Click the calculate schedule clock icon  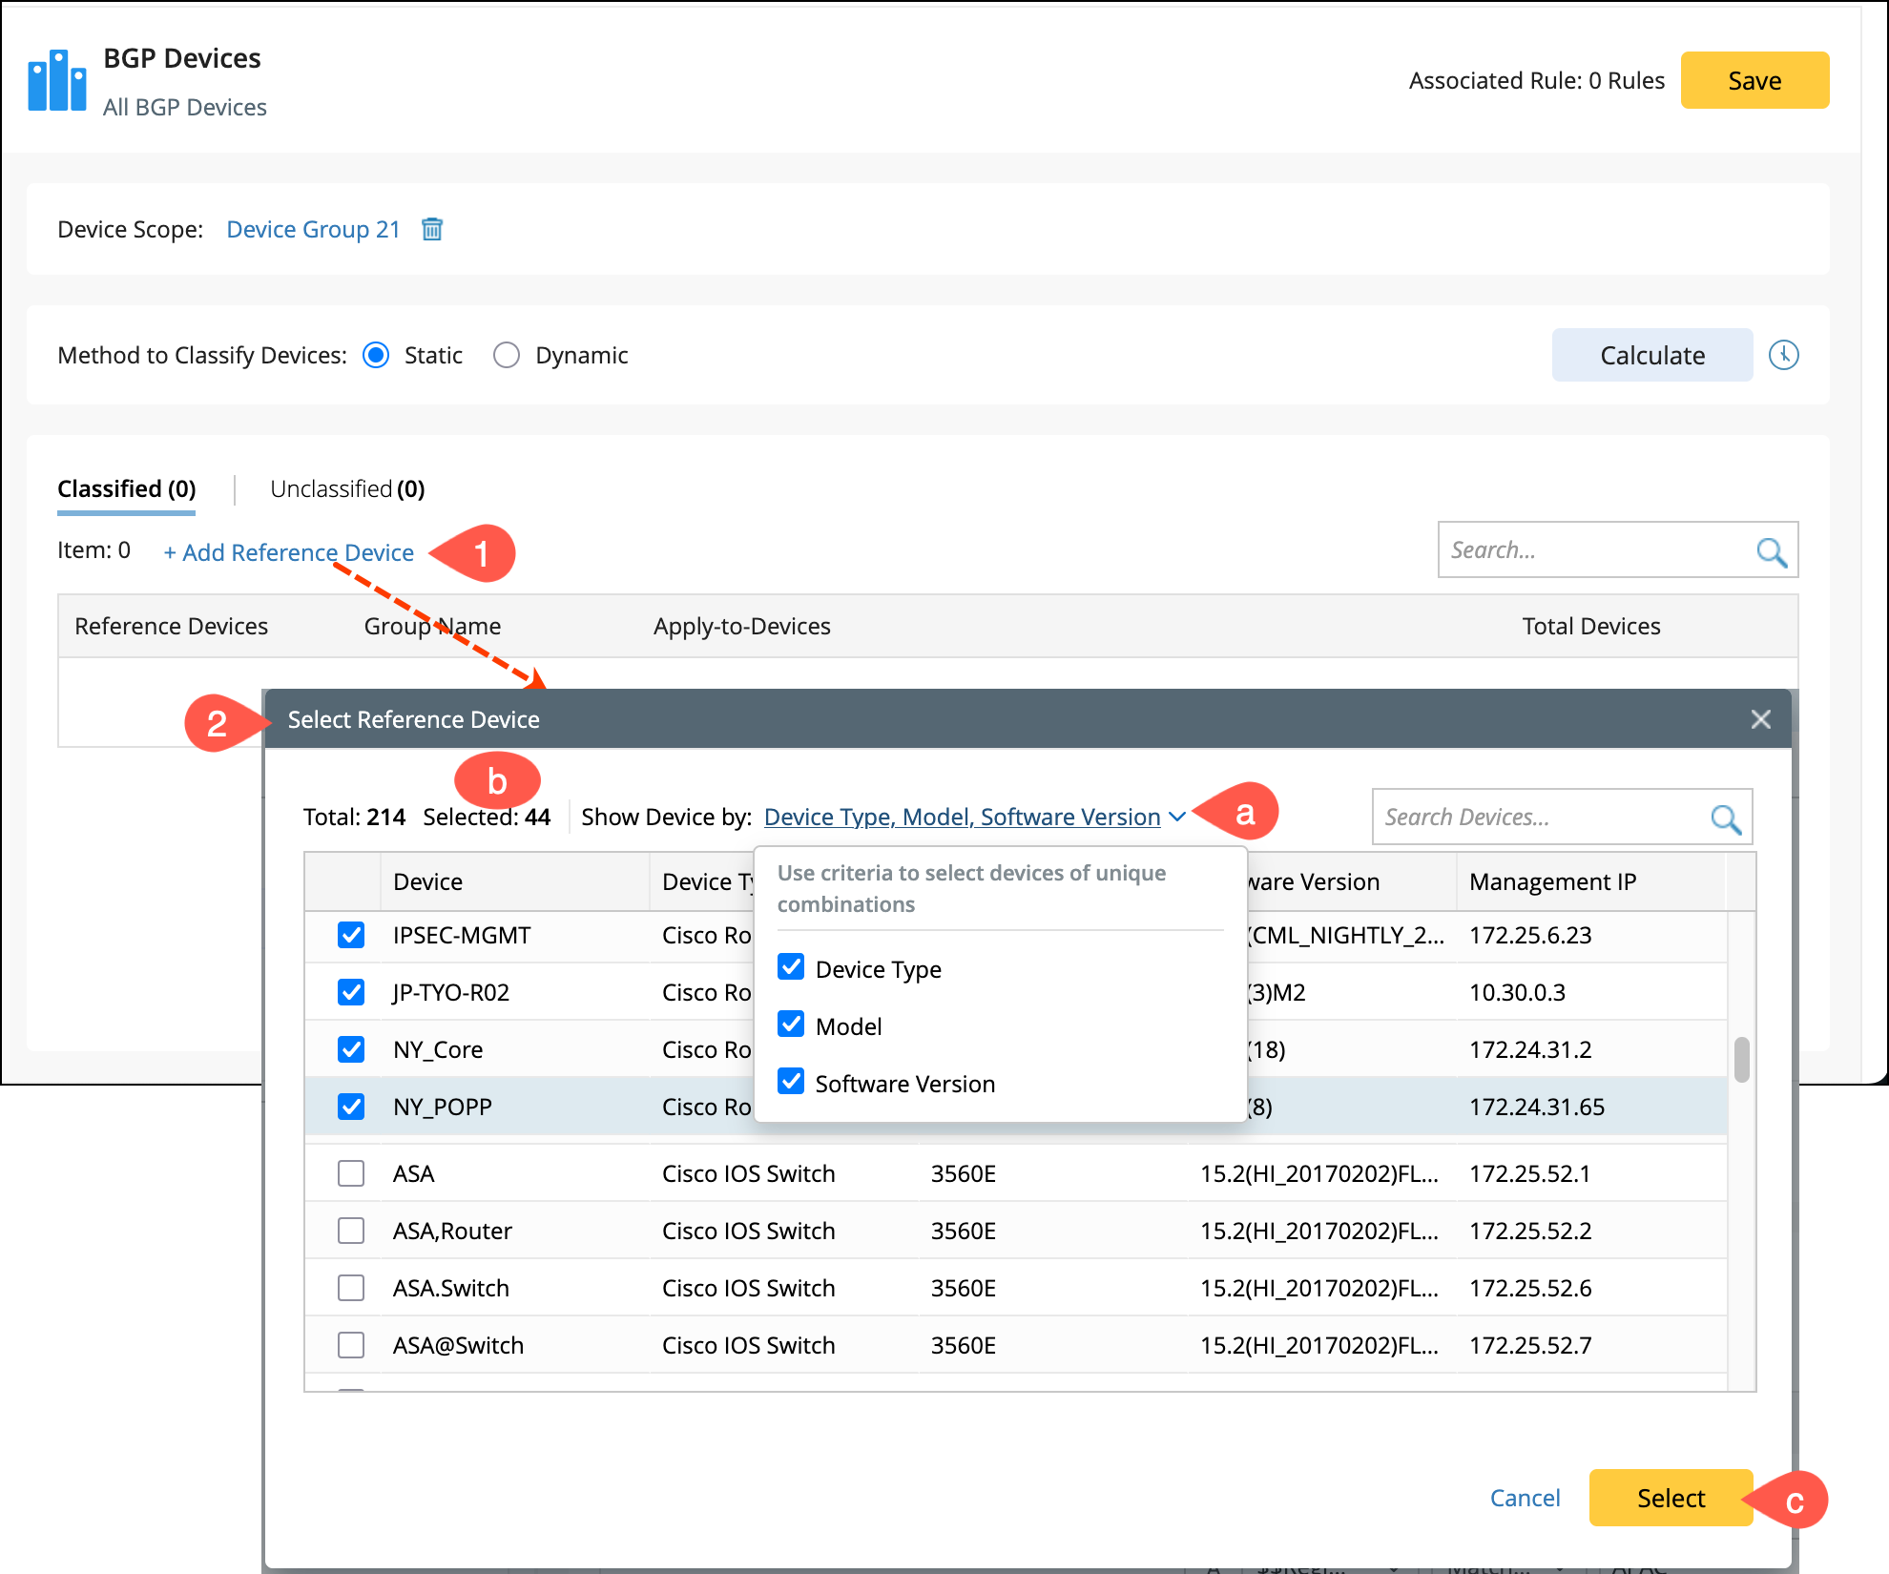(x=1783, y=355)
